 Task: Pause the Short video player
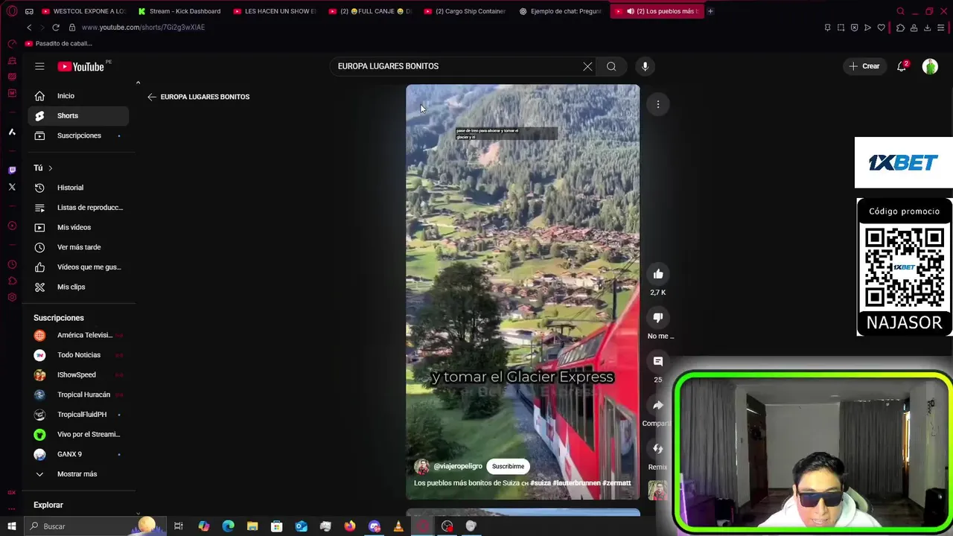[523, 292]
